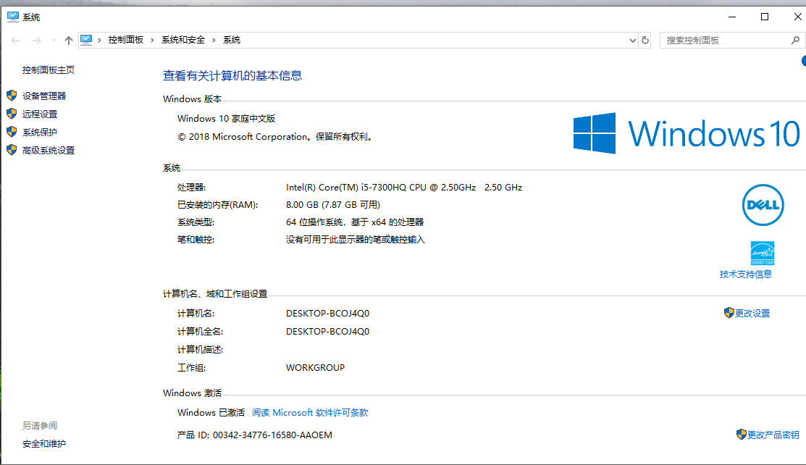Click shield icon beside 设备管理器

tap(12, 96)
